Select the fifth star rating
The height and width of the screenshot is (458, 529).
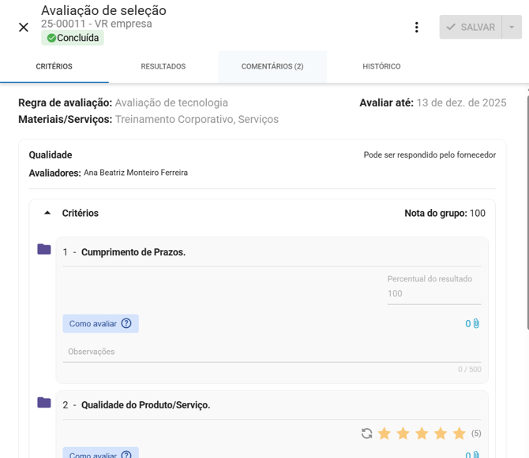[x=460, y=434]
